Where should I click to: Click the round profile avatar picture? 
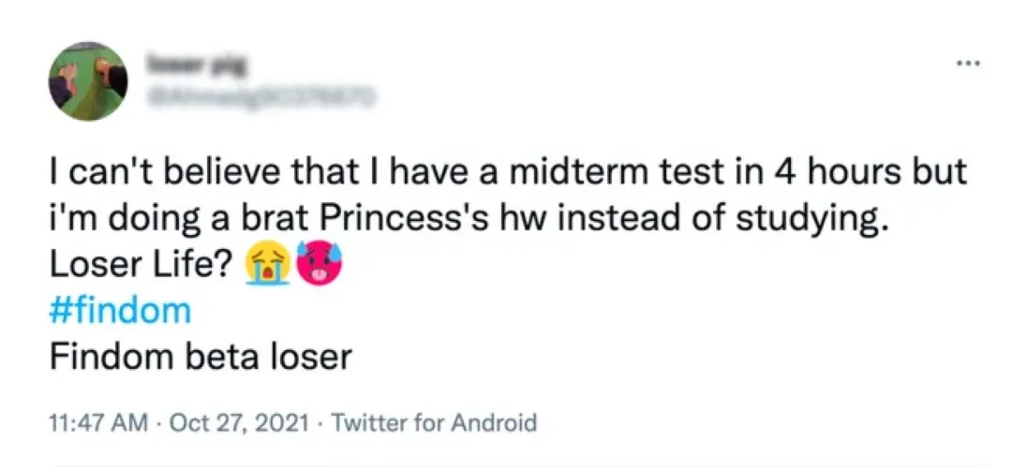click(87, 81)
